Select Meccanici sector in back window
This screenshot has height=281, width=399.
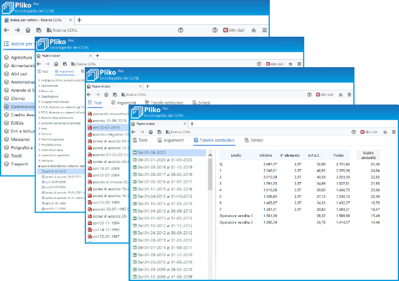pyautogui.click(x=17, y=139)
